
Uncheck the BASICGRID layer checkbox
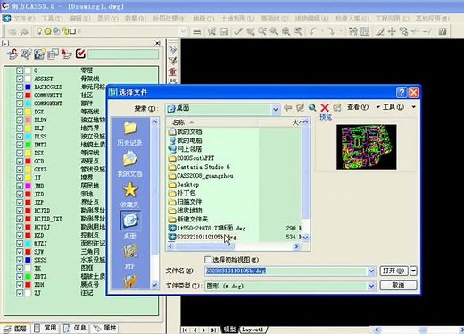pos(20,88)
